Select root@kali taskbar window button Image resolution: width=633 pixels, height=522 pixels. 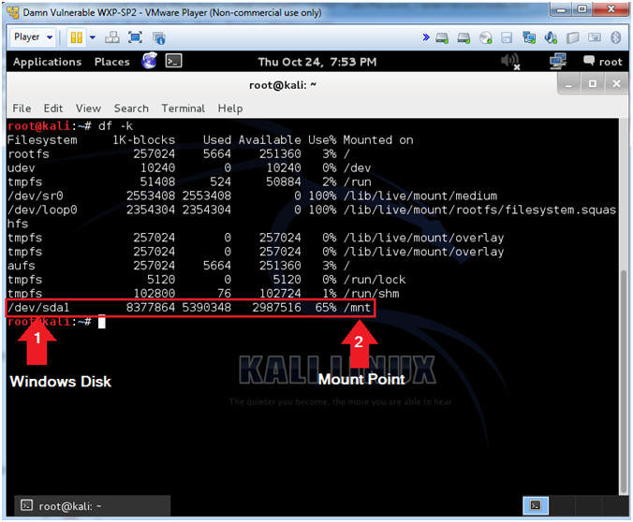(x=93, y=505)
